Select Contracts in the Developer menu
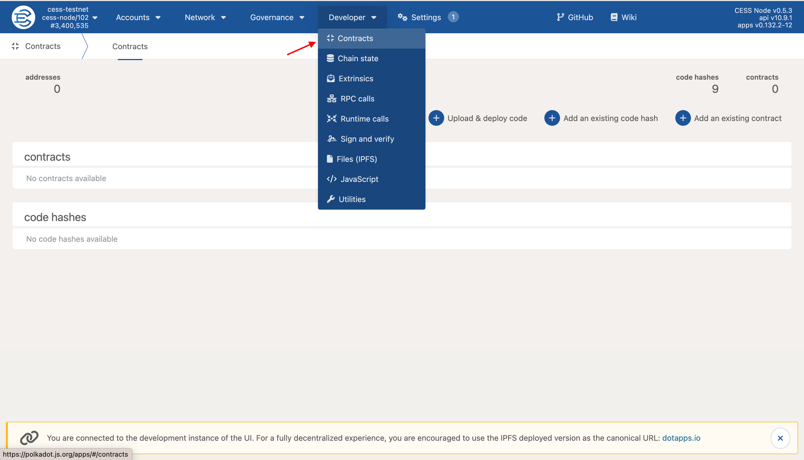804x460 pixels. 371,38
